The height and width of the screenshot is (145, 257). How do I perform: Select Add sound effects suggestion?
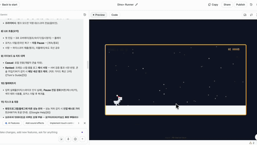[35, 123]
